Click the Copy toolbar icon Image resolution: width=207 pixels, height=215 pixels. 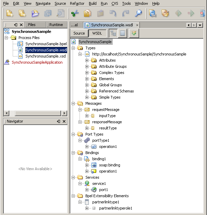(x=87, y=13)
